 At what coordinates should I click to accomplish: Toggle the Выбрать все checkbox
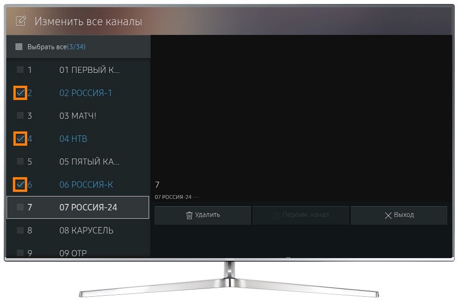pyautogui.click(x=19, y=47)
